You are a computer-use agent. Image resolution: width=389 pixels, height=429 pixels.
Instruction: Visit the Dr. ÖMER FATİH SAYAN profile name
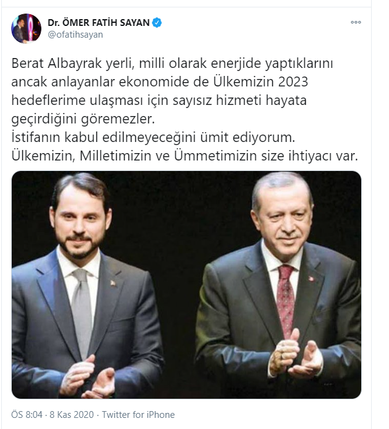pos(99,22)
